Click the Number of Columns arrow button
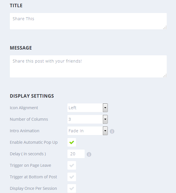Screen dimensions: 176x193 tap(105, 119)
